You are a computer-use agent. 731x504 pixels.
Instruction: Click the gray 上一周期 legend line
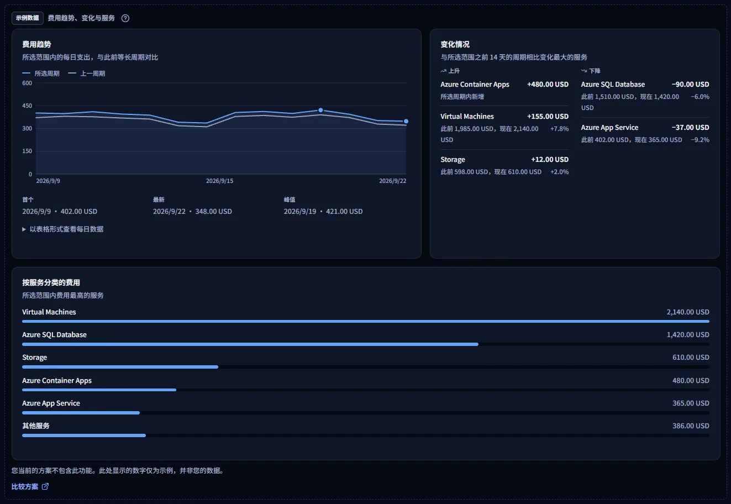coord(72,73)
